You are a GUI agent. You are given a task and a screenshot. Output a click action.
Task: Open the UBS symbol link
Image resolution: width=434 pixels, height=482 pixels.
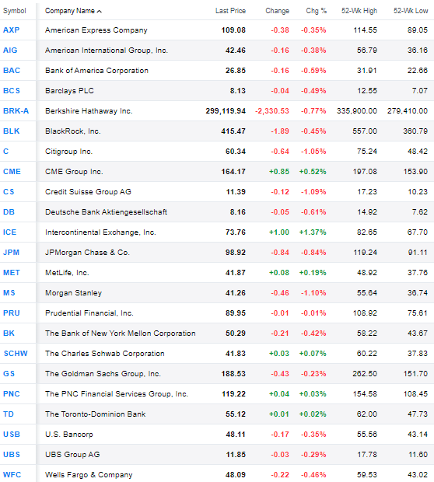12,455
